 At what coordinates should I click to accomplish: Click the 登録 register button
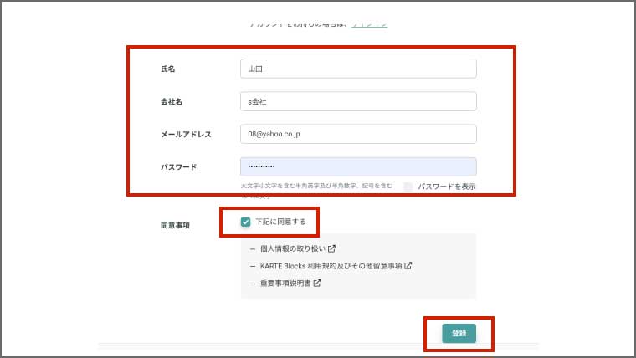[x=459, y=333]
